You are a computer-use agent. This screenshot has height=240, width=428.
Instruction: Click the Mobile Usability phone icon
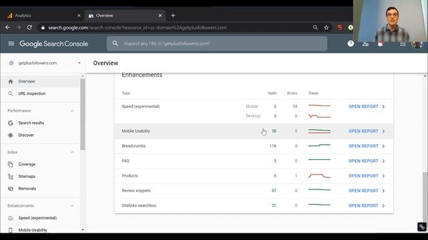[x=11, y=230]
